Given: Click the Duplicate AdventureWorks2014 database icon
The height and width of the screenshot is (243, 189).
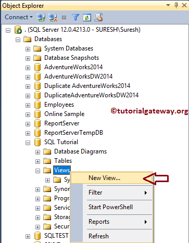Looking at the screenshot, I should pyautogui.click(x=37, y=86).
